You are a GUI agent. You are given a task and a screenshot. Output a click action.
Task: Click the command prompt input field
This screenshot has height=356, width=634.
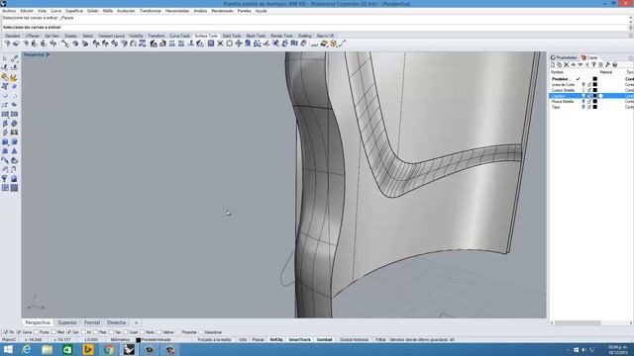(x=315, y=27)
